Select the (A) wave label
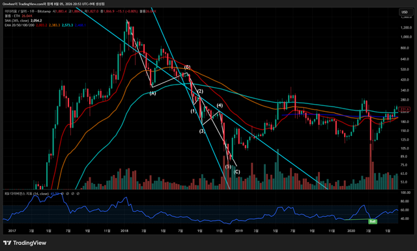Image resolution: width=417 pixels, height=251 pixels. 152,93
